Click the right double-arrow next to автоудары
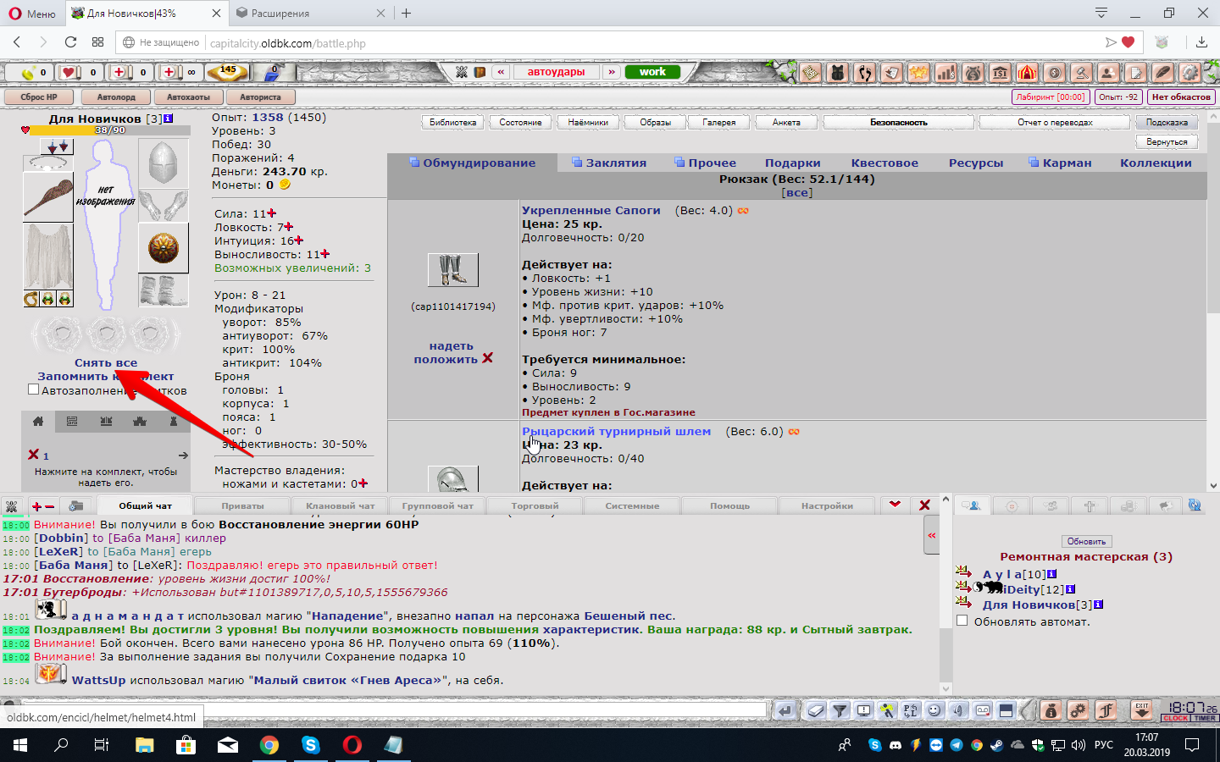The width and height of the screenshot is (1220, 762). pos(611,72)
